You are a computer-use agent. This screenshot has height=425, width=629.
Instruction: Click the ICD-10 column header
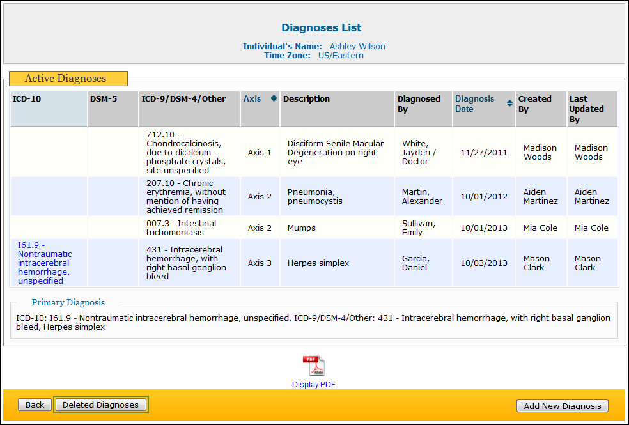49,109
